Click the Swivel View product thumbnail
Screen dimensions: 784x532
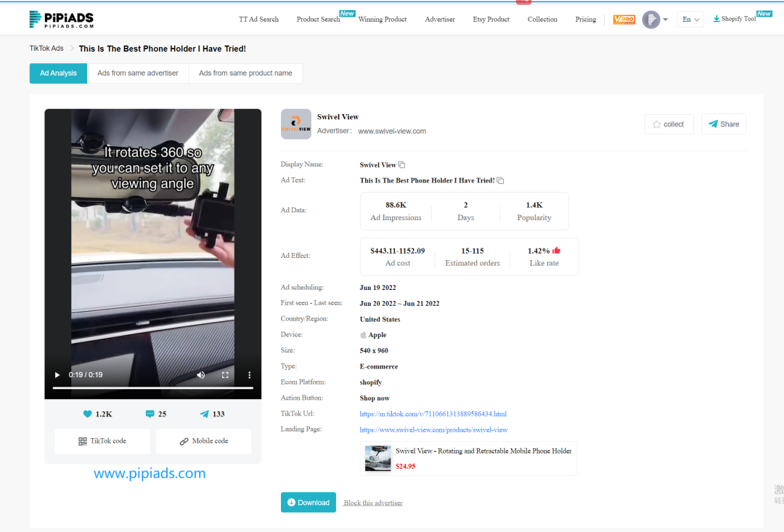pyautogui.click(x=378, y=459)
